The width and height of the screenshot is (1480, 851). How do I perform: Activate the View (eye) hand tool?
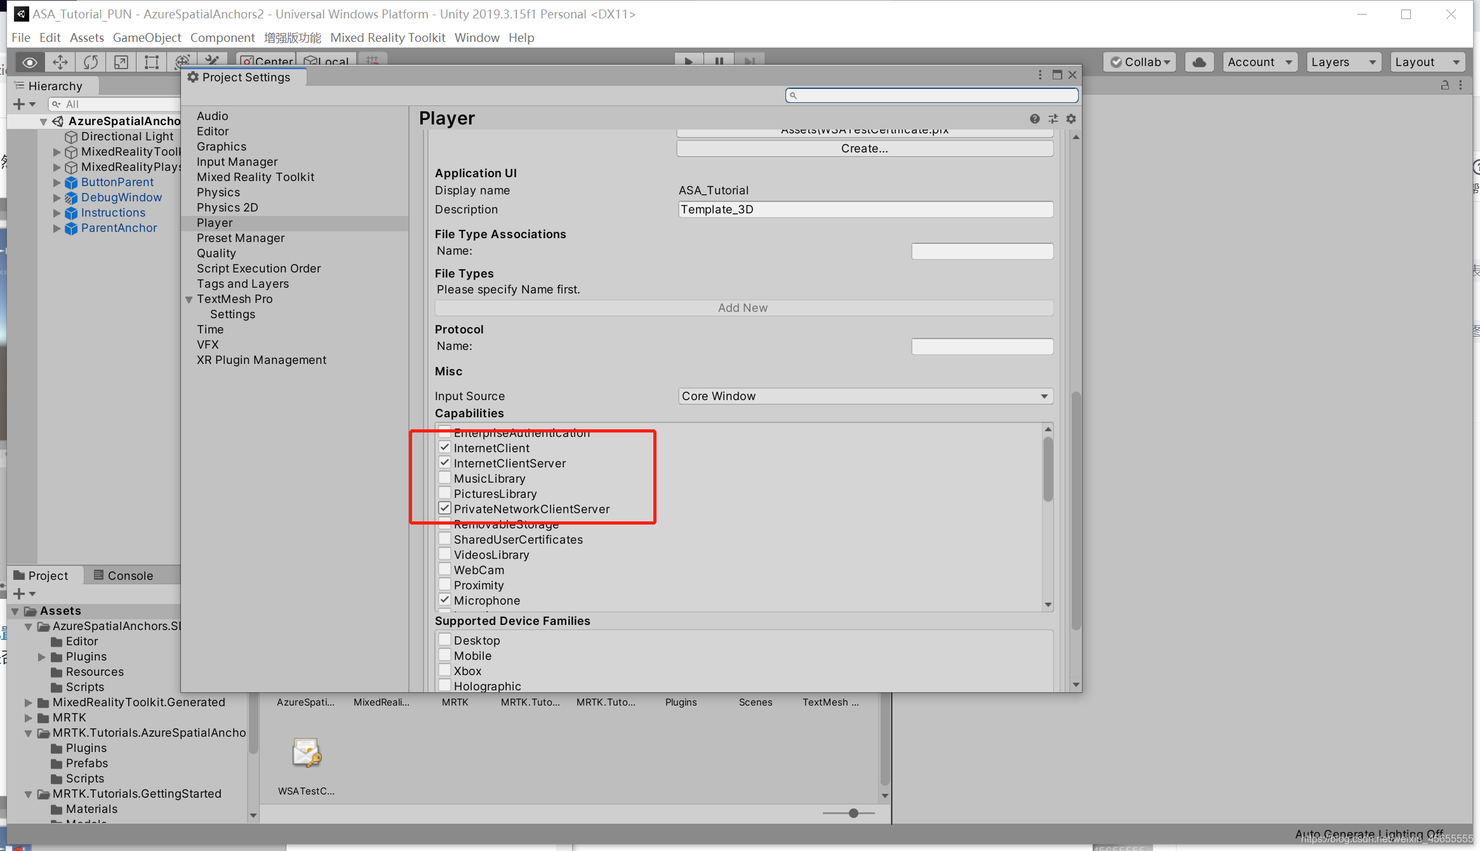click(x=30, y=62)
